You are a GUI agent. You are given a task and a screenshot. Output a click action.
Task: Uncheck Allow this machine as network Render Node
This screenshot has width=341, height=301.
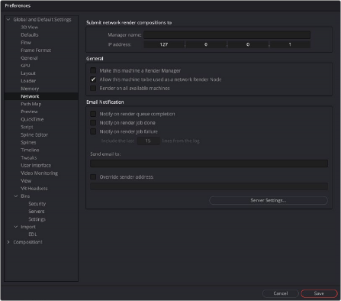[x=93, y=79]
